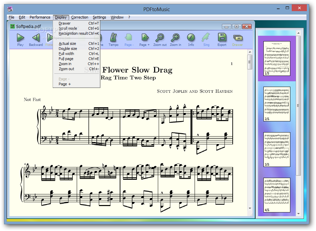Select Double size menu entry
Viewport: 316px width, 231px height.
pos(77,49)
